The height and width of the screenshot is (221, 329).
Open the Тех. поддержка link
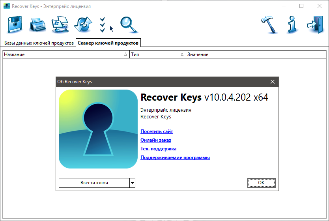(158, 149)
